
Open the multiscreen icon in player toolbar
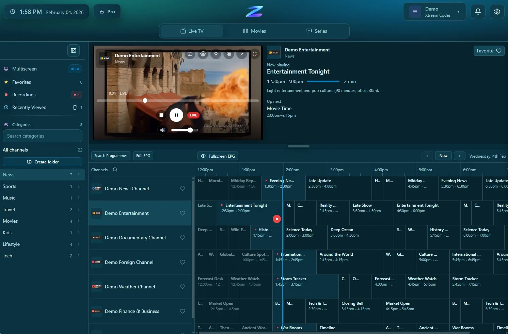click(229, 54)
